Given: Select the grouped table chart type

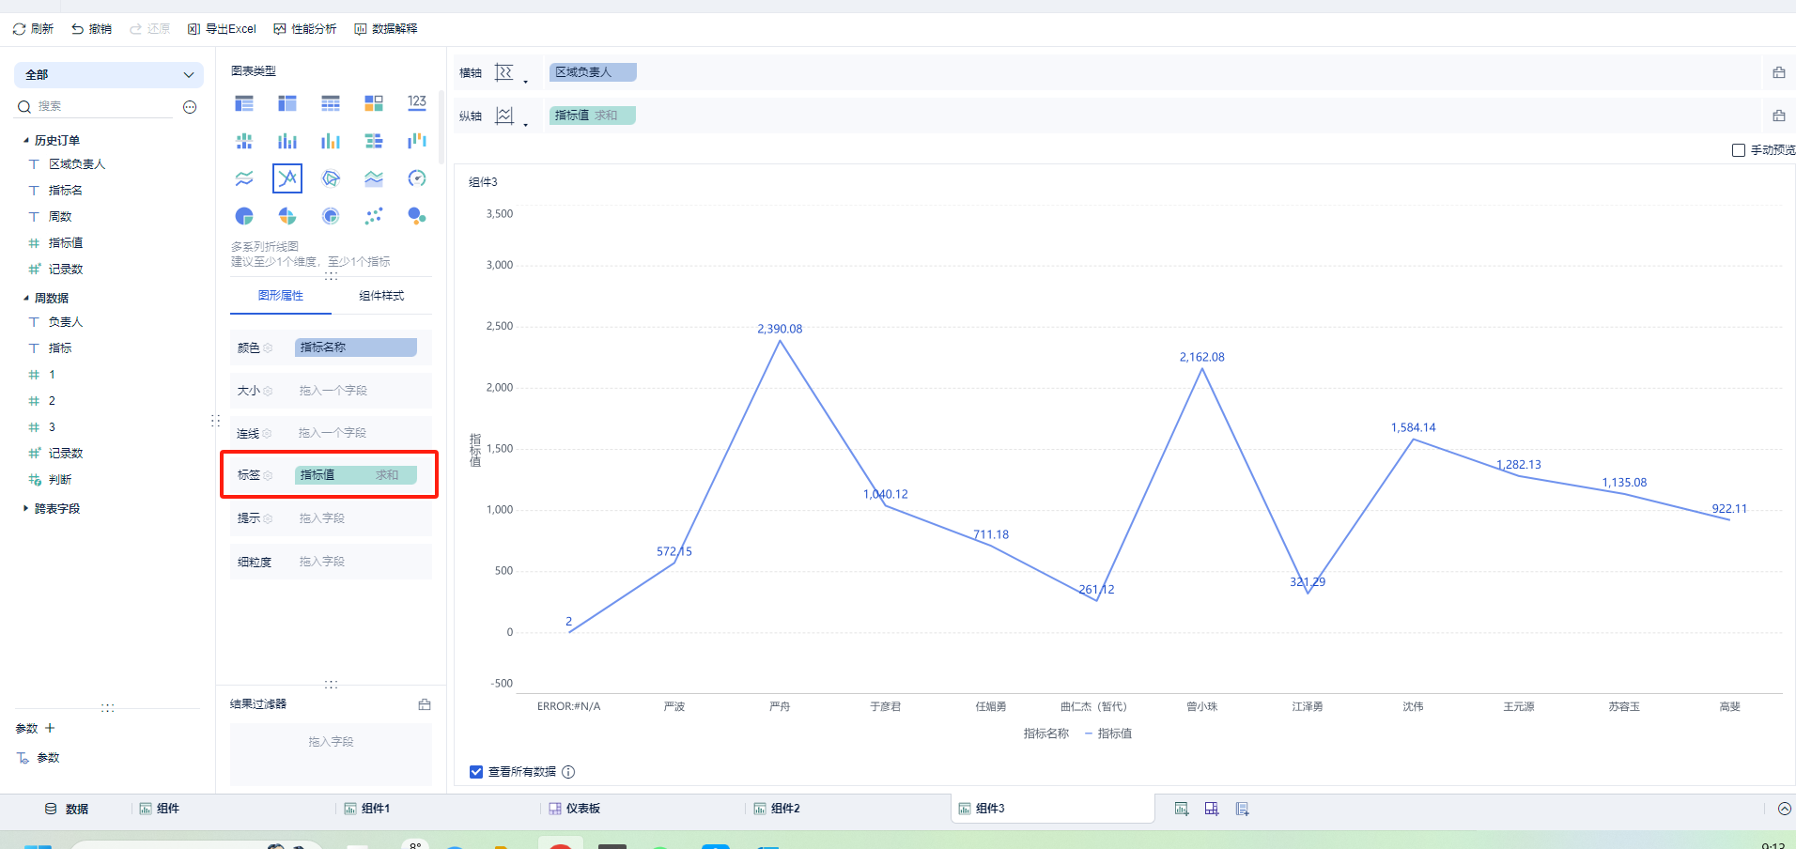Looking at the screenshot, I should 244,103.
